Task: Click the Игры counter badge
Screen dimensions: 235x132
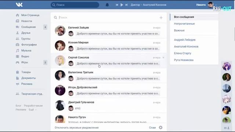Action: 45,62
